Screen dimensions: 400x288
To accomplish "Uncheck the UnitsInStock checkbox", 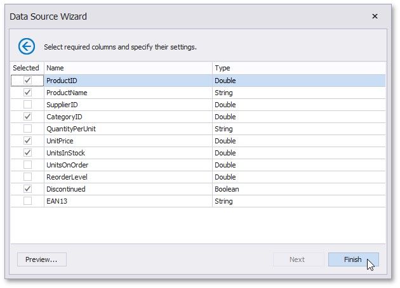I will point(27,153).
